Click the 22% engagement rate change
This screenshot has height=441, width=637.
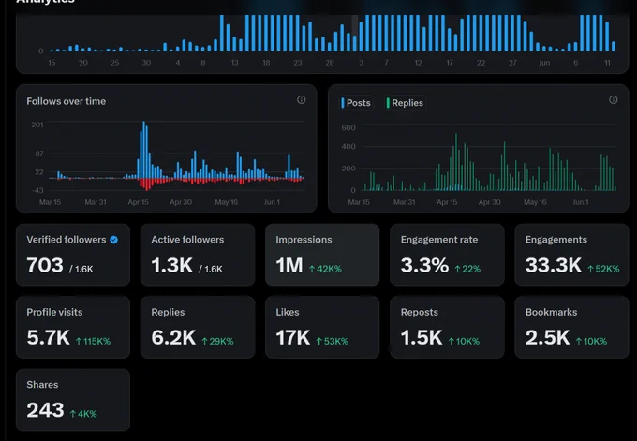click(467, 269)
